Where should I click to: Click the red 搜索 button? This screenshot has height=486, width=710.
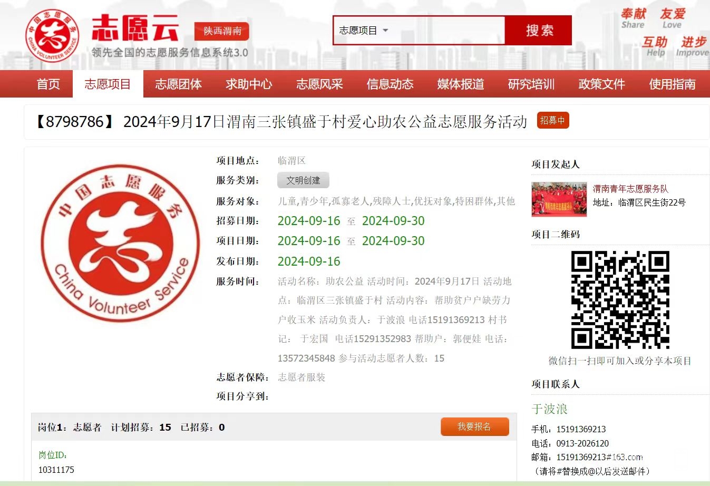pos(539,31)
